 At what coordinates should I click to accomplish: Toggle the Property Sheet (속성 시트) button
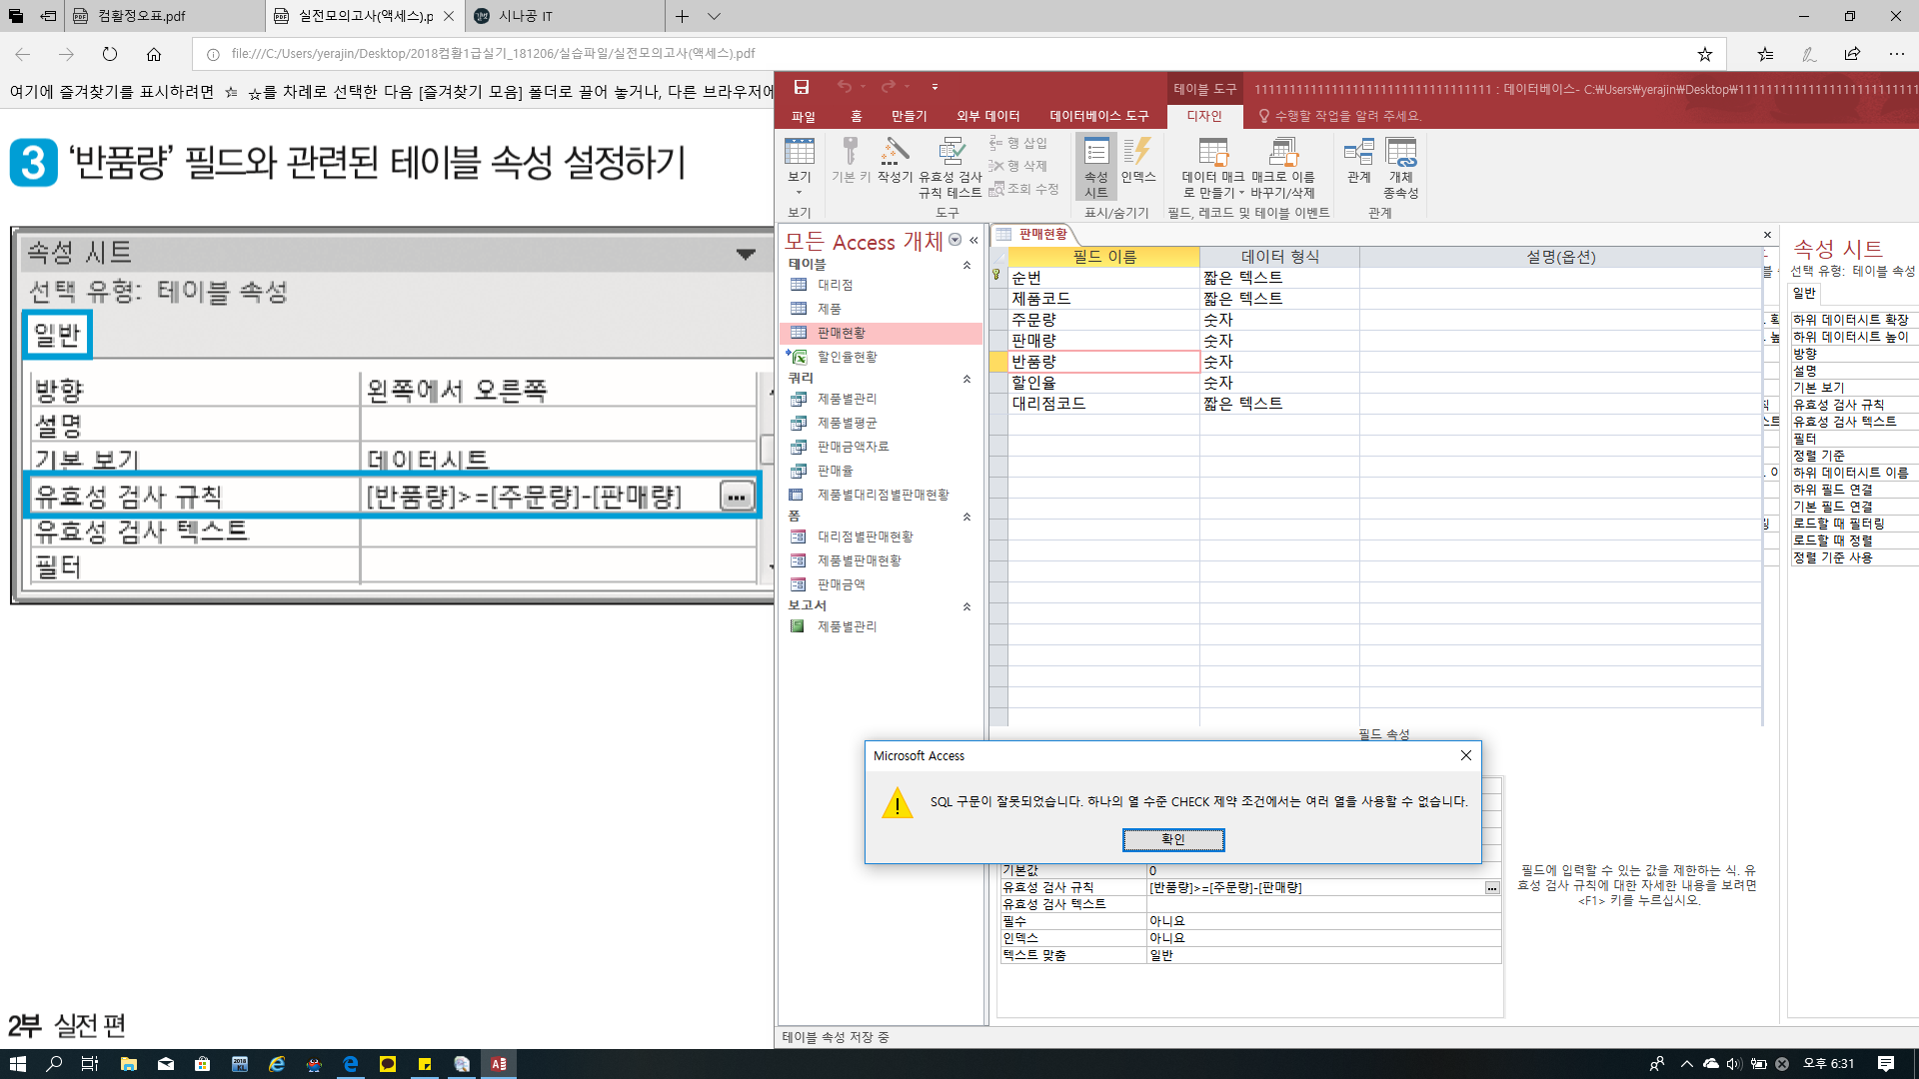[x=1096, y=167]
